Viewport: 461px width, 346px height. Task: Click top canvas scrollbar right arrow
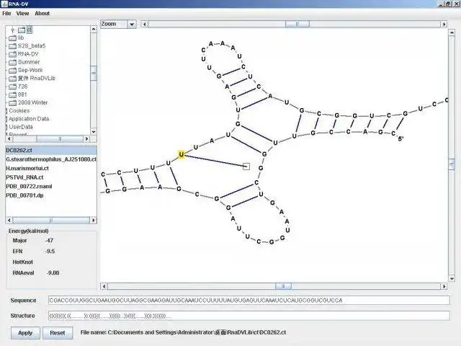click(x=444, y=24)
